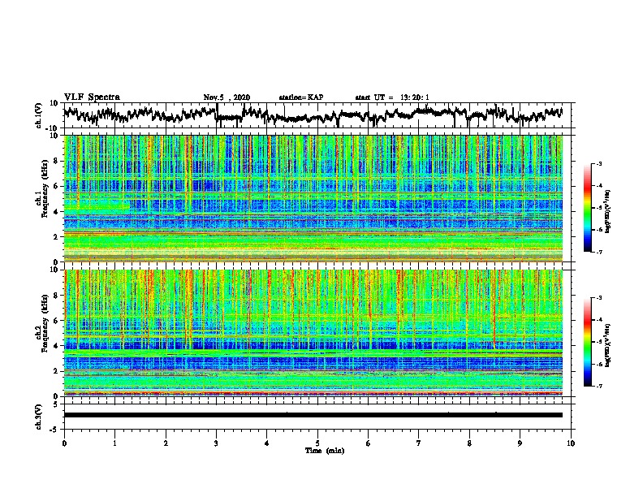Viewport: 643px width, 497px height.
Task: Click the "-3" label on ch.2 color bar
Action: tap(598, 298)
